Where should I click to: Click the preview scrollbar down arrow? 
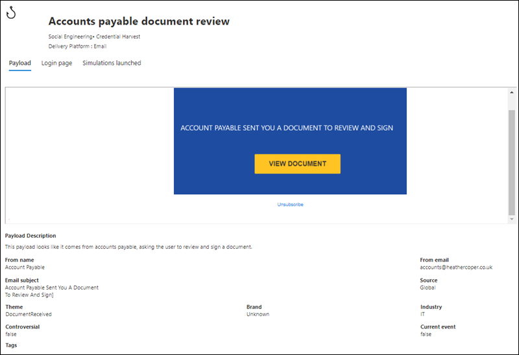[512, 219]
